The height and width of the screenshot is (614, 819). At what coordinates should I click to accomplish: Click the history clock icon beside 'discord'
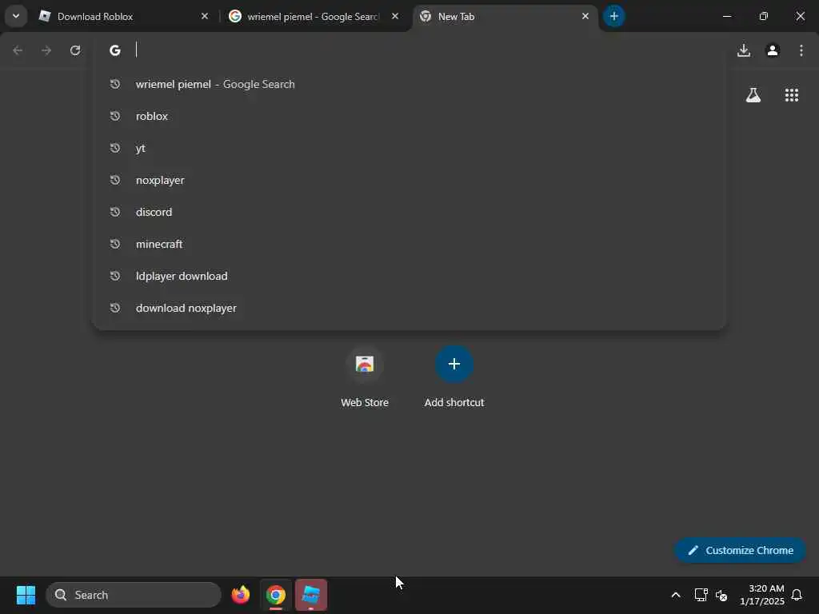click(115, 212)
